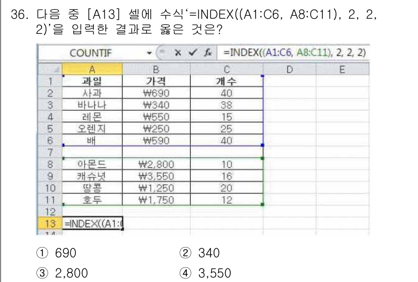Select row 10 header

coord(50,188)
